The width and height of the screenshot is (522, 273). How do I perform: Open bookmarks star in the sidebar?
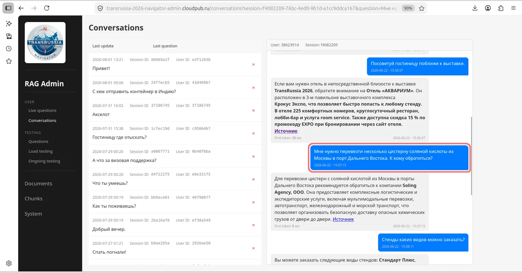[9, 61]
